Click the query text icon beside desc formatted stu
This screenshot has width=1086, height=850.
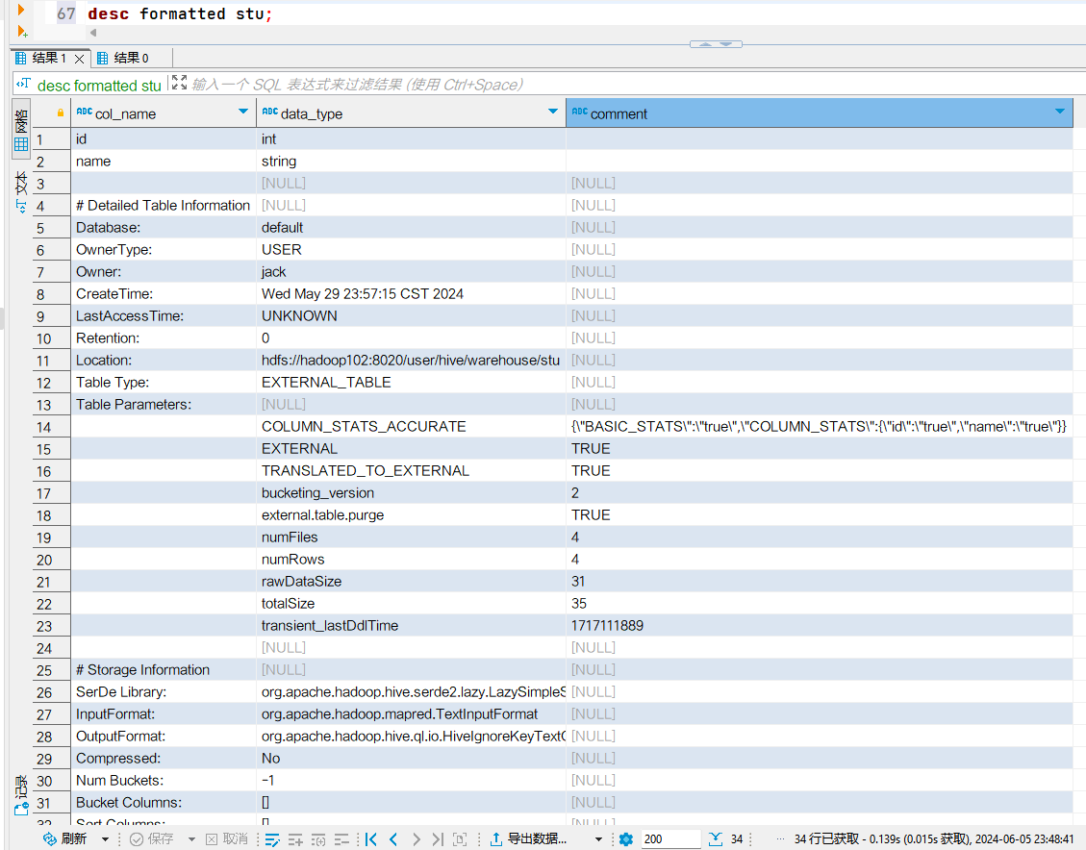click(23, 84)
